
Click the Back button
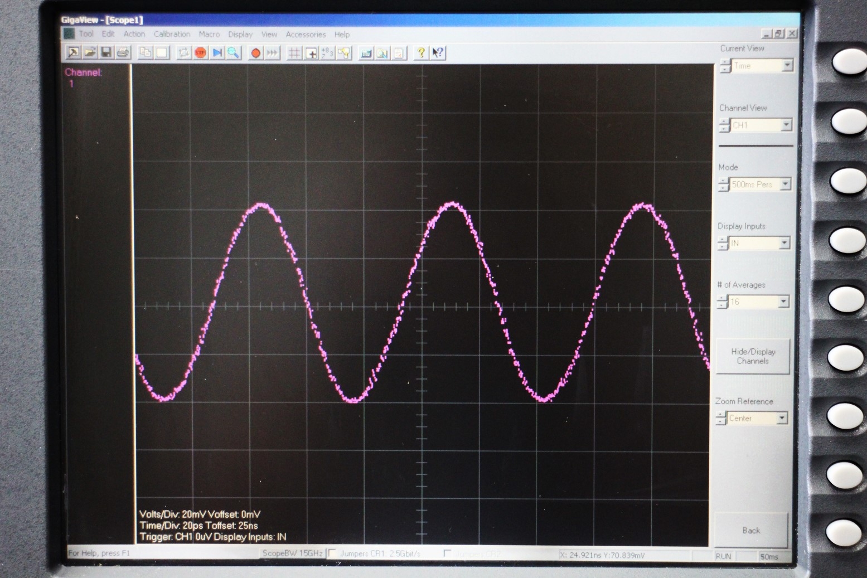coord(751,530)
